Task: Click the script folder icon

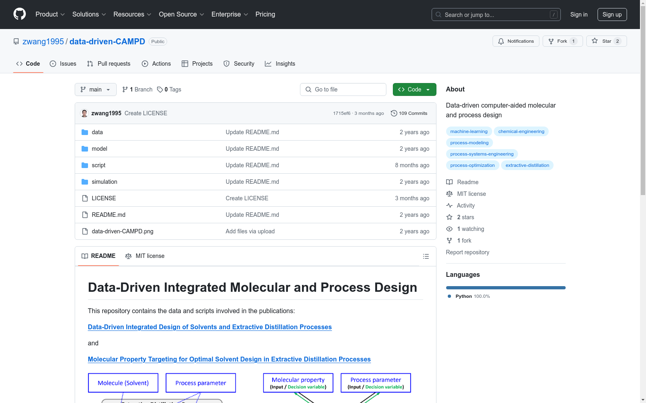Action: coord(85,165)
